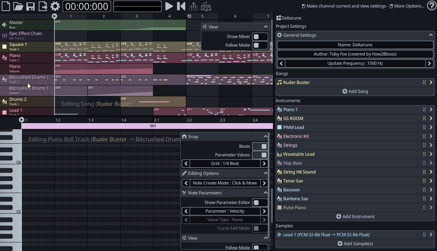The image size is (437, 251).
Task: Open help with the question mark icon
Action: click(x=432, y=6)
